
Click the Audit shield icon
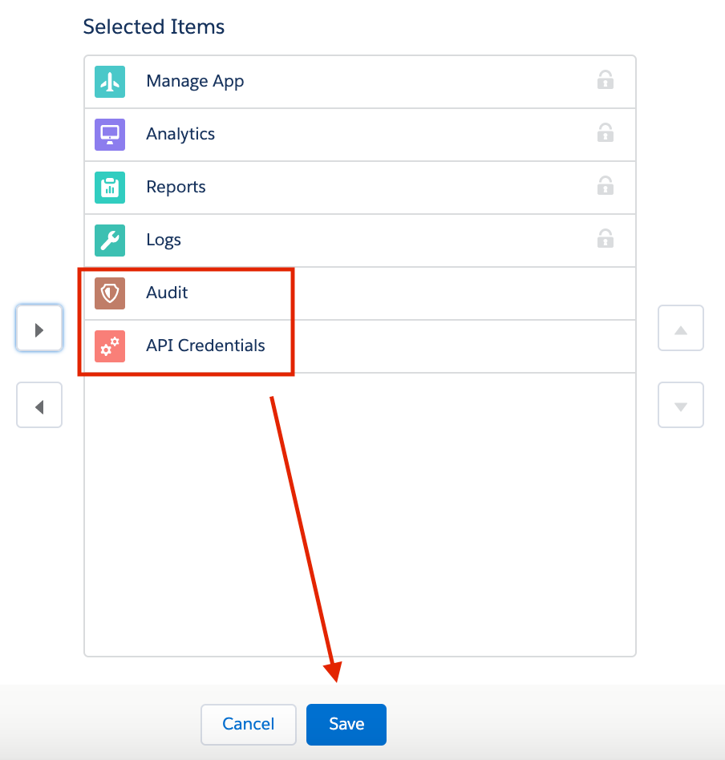(110, 293)
